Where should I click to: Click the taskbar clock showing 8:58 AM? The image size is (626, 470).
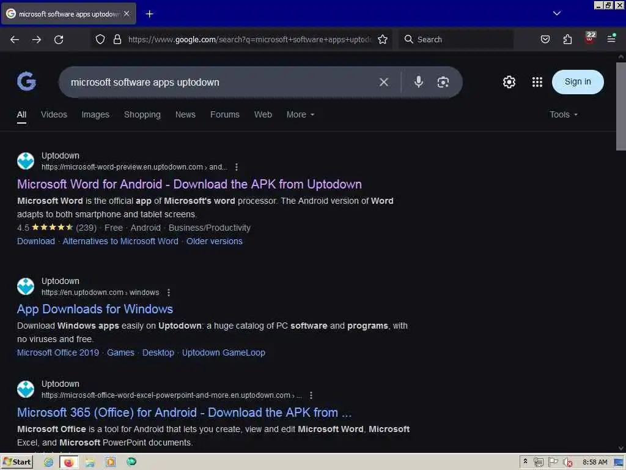[594, 463]
